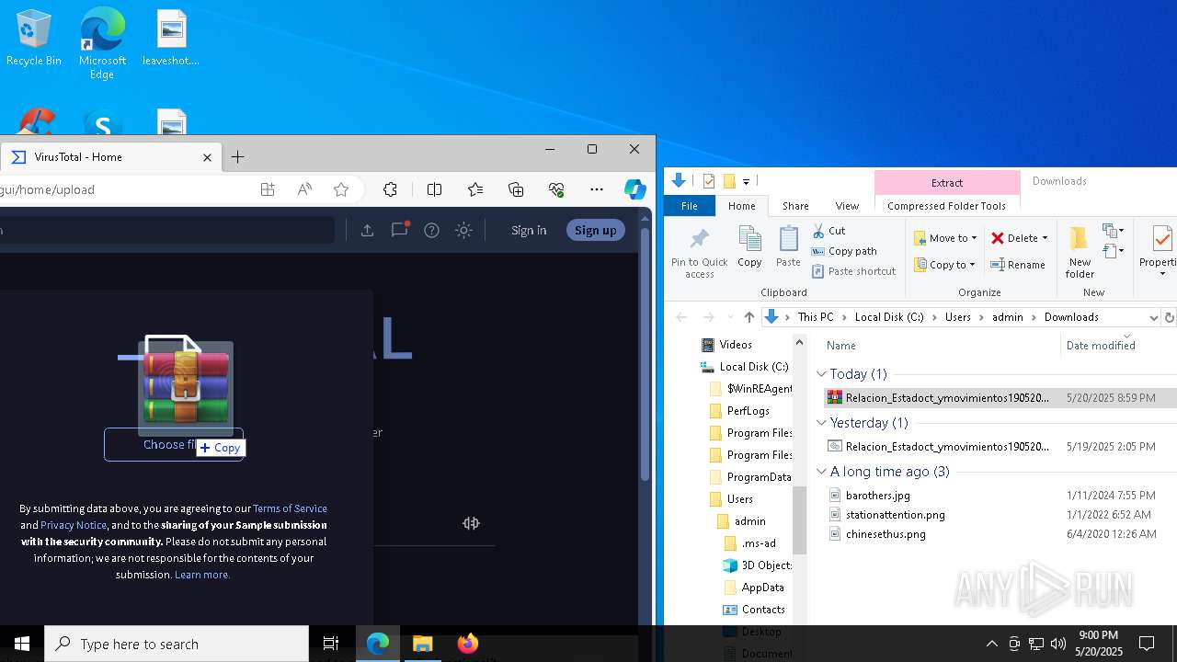
Task: Click the Sign up button on VirusTotal
Action: 595,230
